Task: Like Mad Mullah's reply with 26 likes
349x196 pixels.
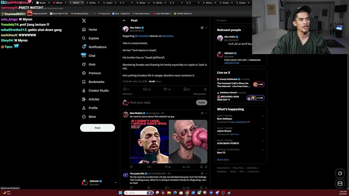Action: click(166, 167)
